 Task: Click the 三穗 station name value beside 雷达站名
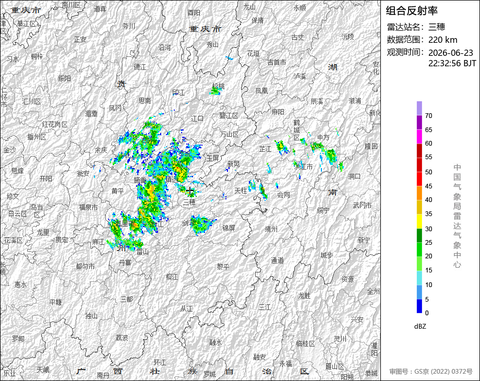[437, 27]
